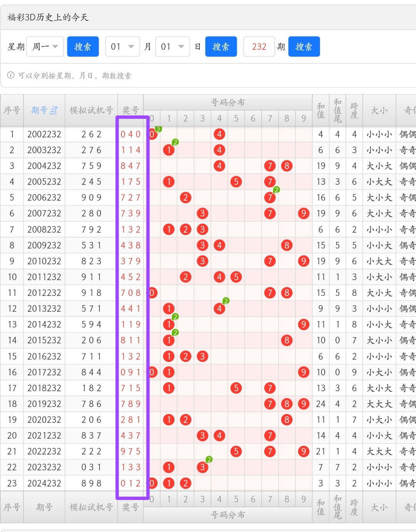Select issue number 2008232
Screen dimensions: 416x532
tap(44, 230)
